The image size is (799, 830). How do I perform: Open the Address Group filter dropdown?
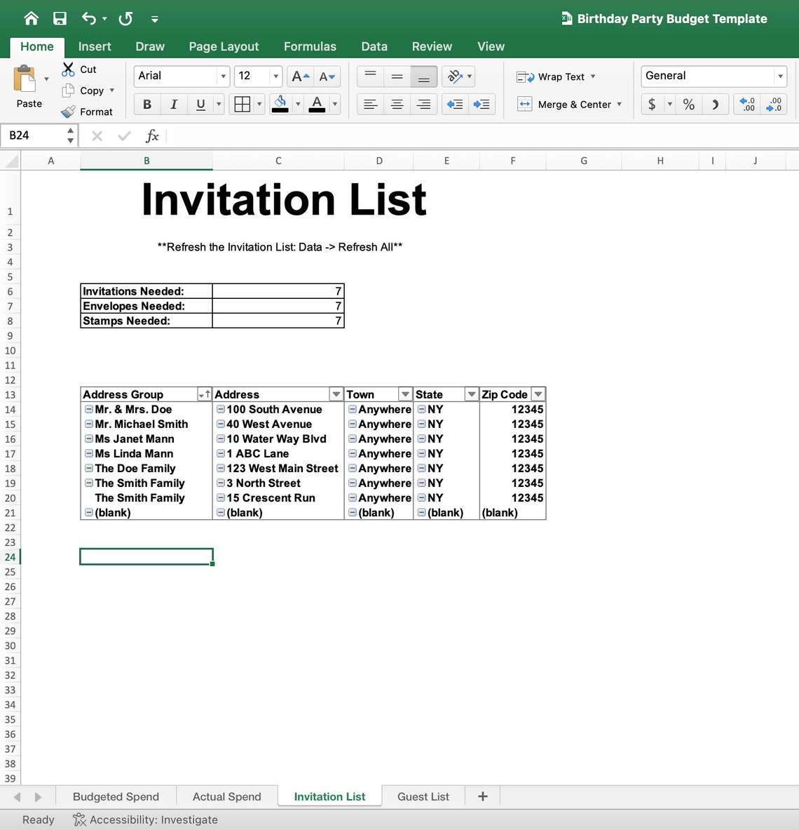point(205,394)
